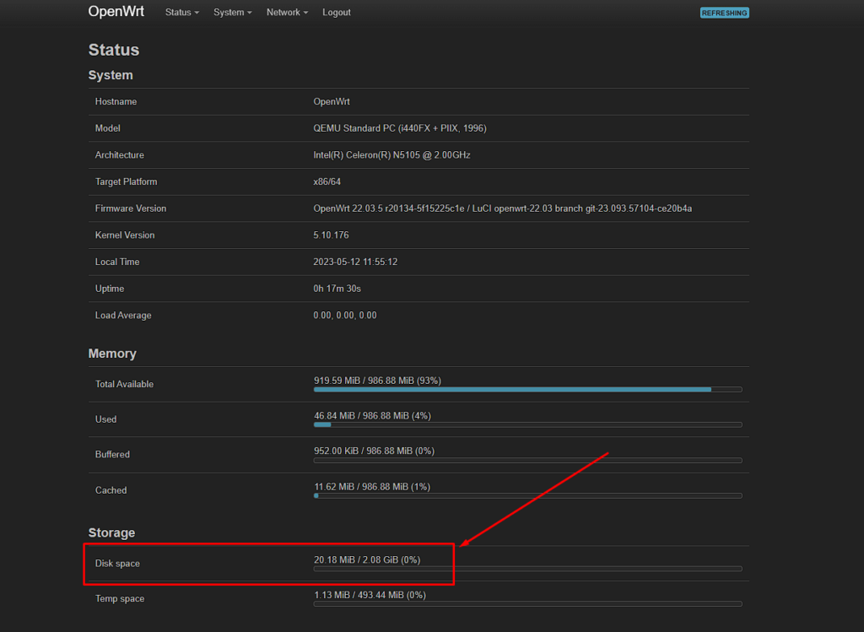This screenshot has height=632, width=864.
Task: Click the Buffered row label
Action: click(x=112, y=455)
